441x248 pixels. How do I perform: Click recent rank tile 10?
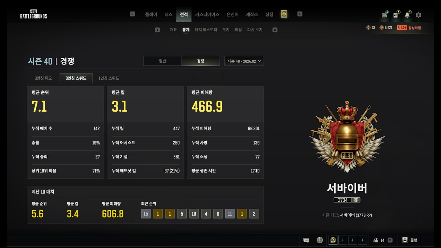coord(194,214)
